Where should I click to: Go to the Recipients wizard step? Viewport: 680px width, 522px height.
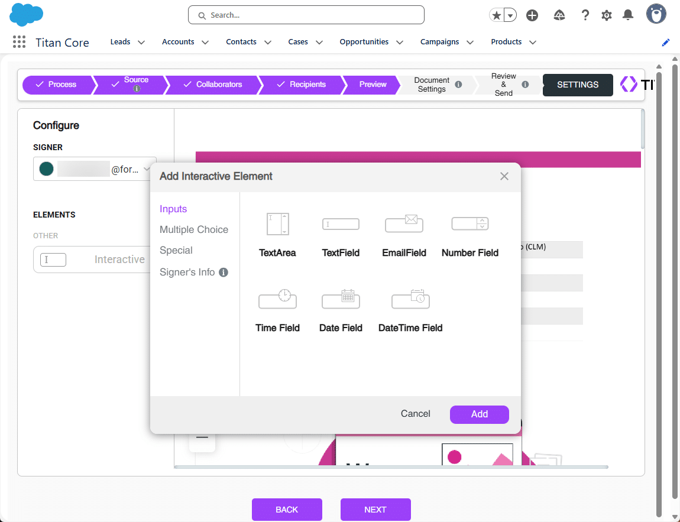302,85
